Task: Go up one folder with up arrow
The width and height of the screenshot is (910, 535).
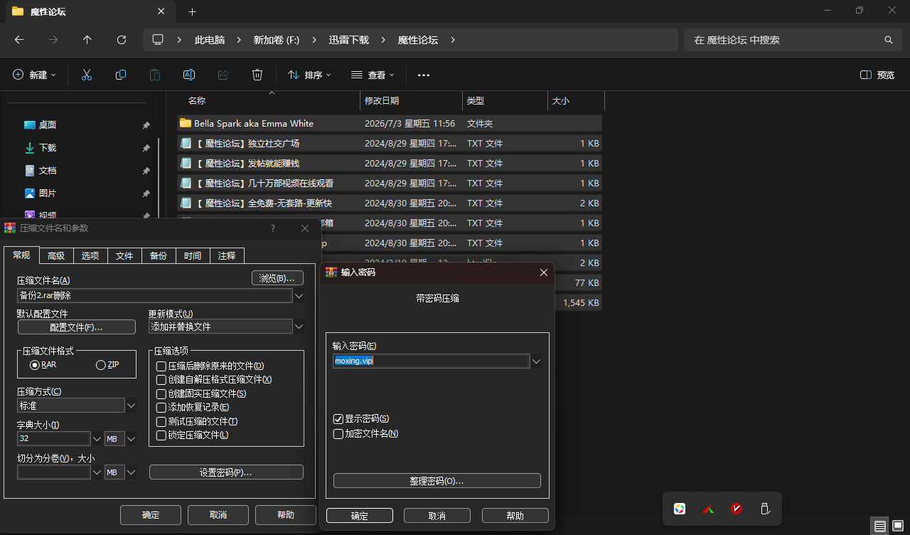Action: 87,40
